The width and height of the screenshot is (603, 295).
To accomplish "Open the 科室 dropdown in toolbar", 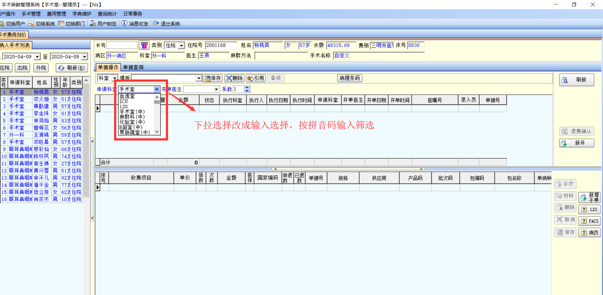I will tap(115, 78).
